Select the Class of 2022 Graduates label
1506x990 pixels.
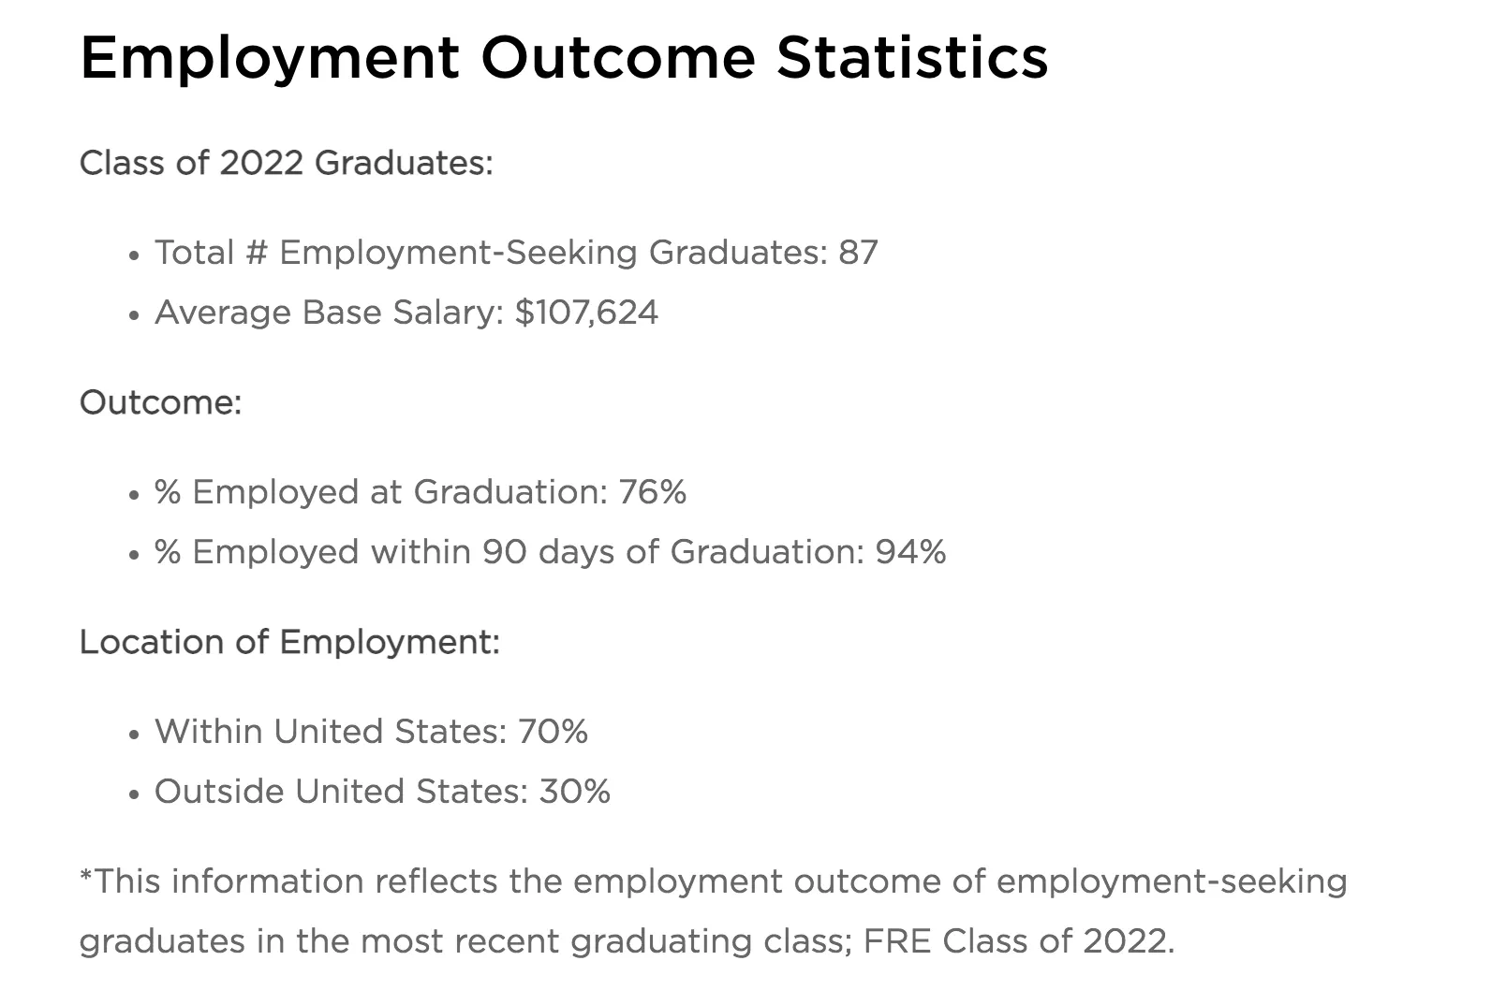286,163
